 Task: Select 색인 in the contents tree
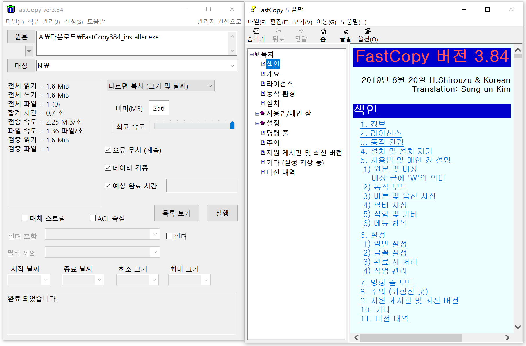(273, 64)
